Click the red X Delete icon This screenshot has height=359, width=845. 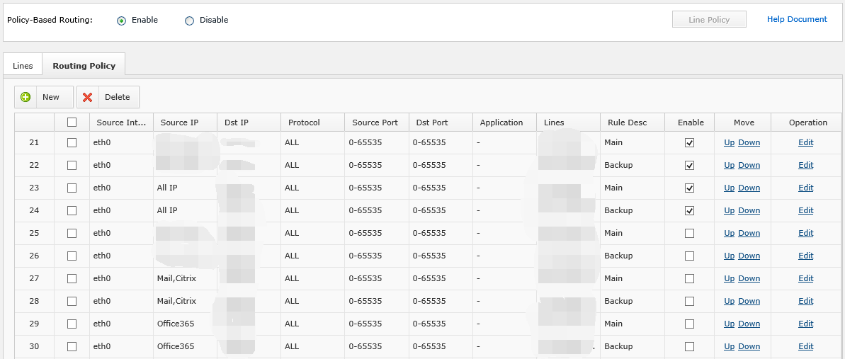(88, 97)
